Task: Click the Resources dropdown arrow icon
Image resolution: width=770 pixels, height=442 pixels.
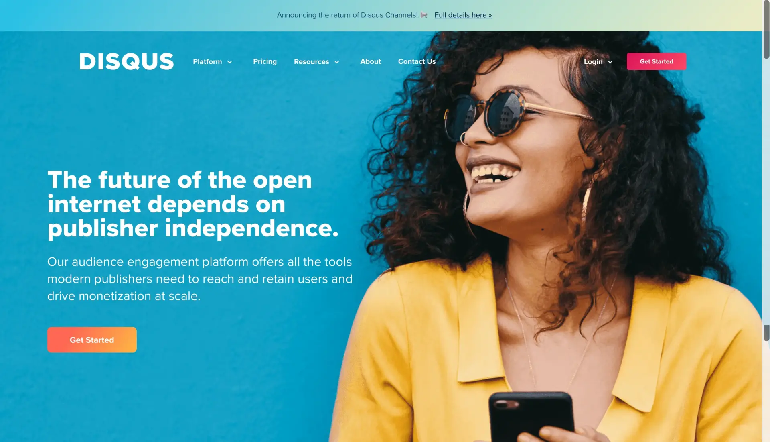Action: tap(337, 62)
